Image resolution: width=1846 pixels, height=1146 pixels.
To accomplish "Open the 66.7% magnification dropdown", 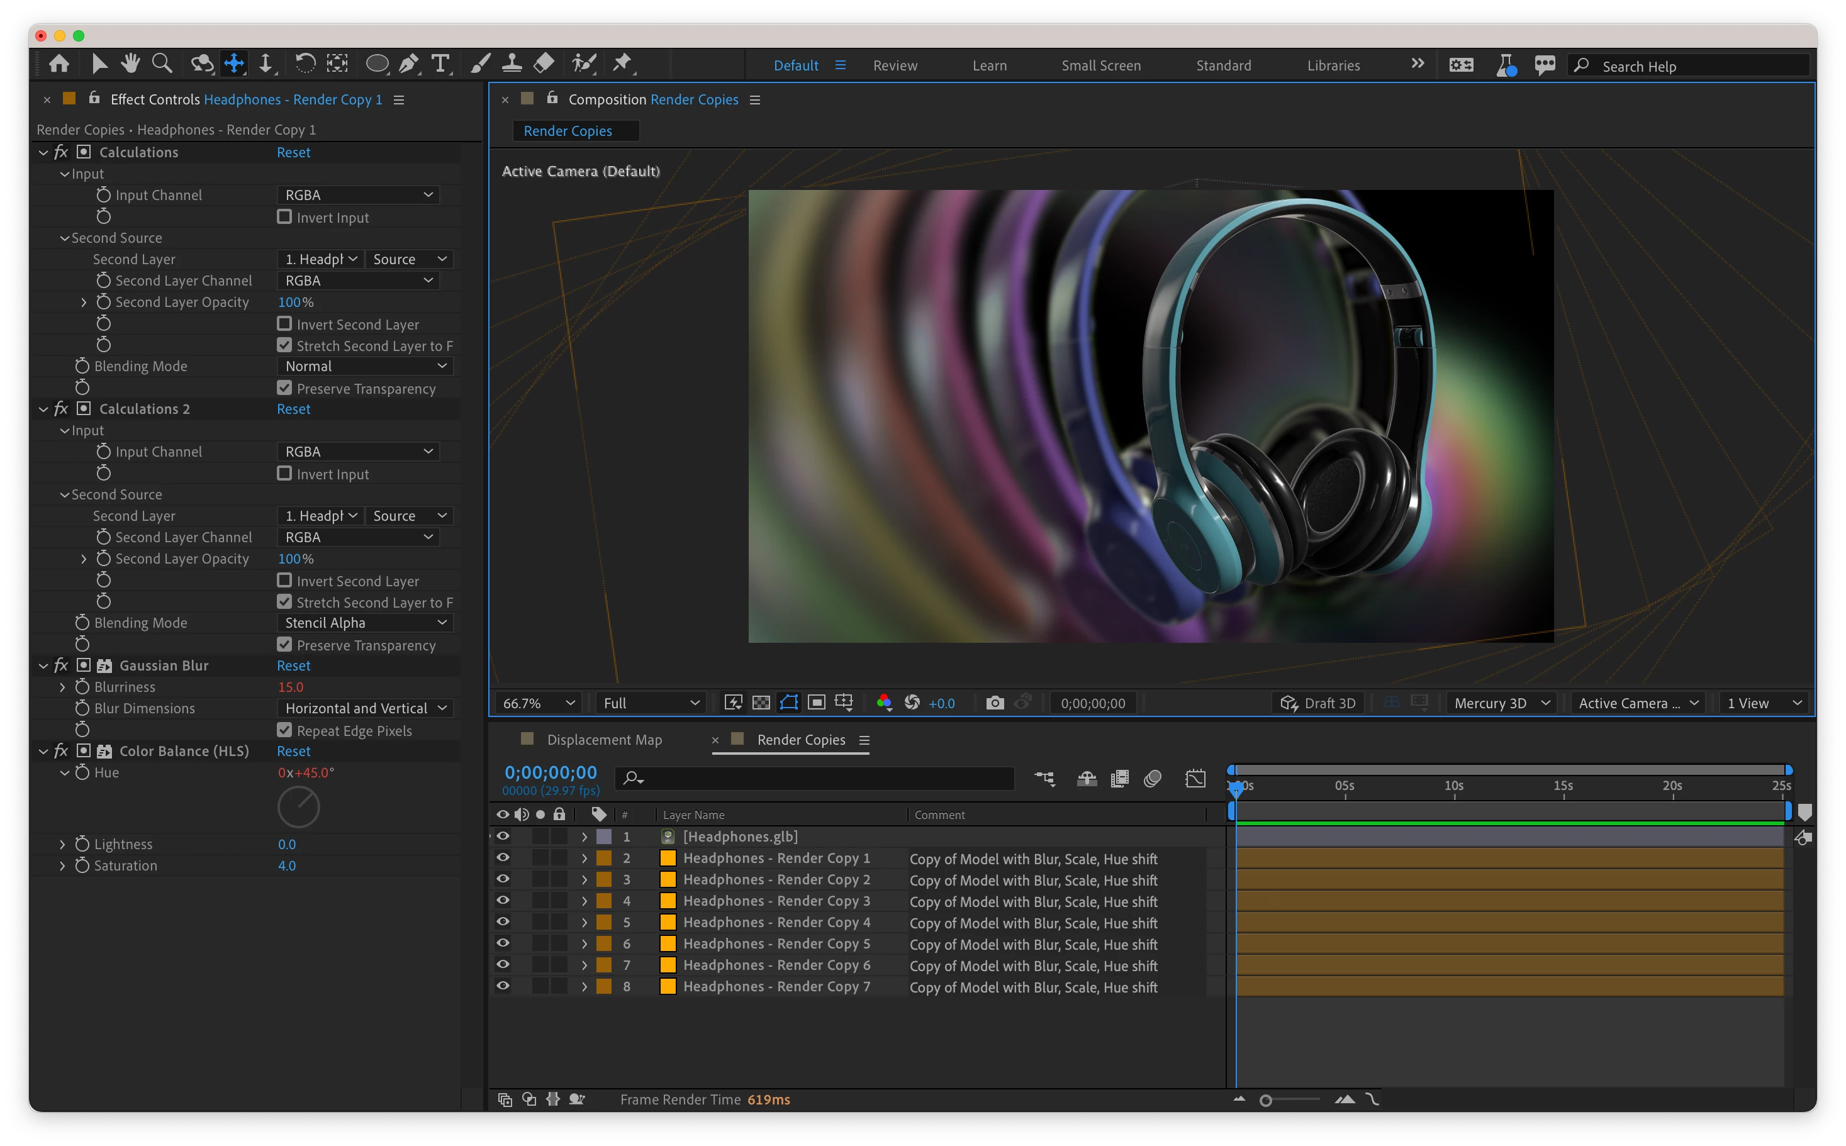I will pyautogui.click(x=538, y=703).
